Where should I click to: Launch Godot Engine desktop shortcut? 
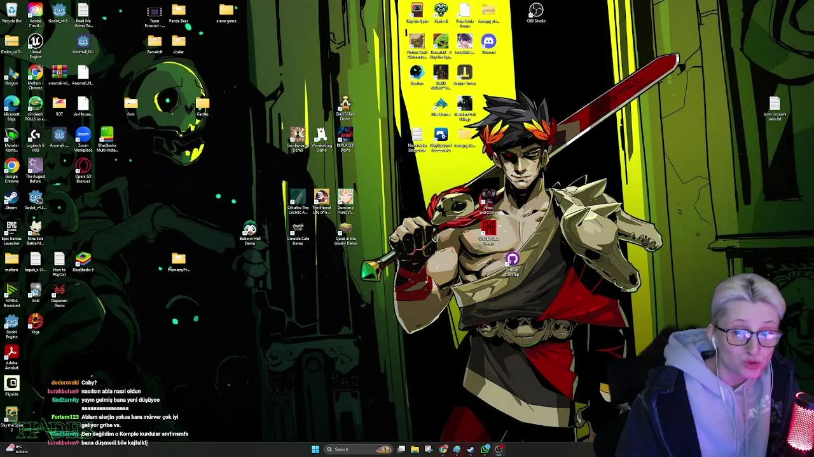11,326
